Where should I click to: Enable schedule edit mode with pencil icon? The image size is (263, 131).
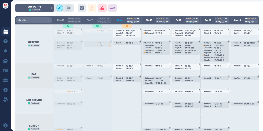pyautogui.click(x=59, y=8)
